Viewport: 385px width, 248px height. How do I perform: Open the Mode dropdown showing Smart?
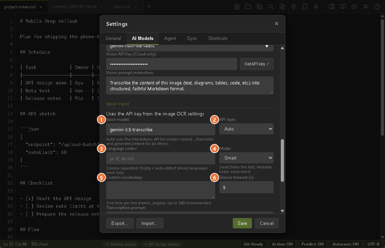(246, 158)
